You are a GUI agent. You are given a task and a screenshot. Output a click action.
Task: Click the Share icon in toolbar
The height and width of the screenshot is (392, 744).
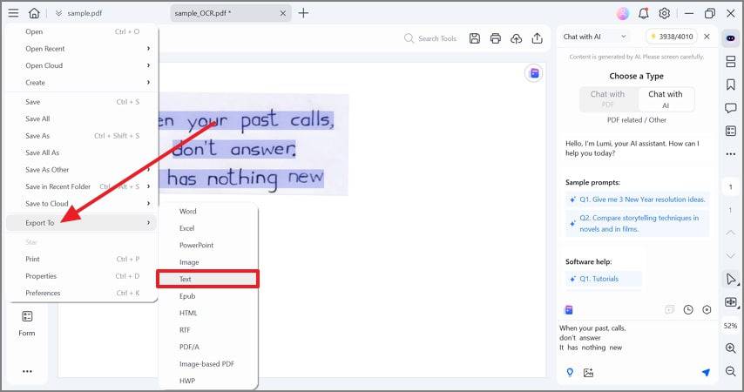click(x=538, y=38)
